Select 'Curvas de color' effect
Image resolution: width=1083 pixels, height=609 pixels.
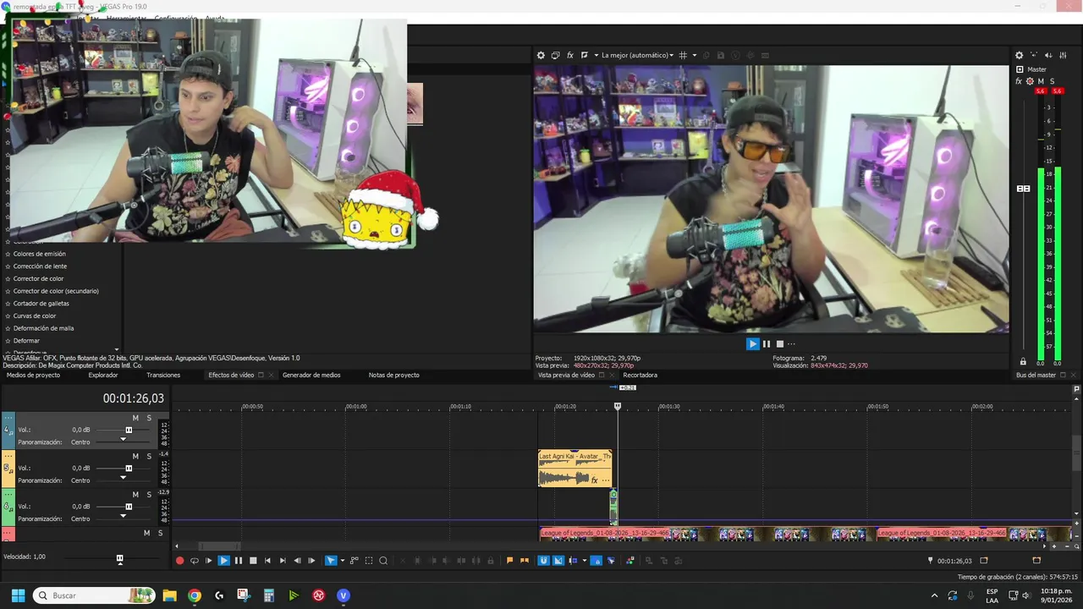point(34,315)
